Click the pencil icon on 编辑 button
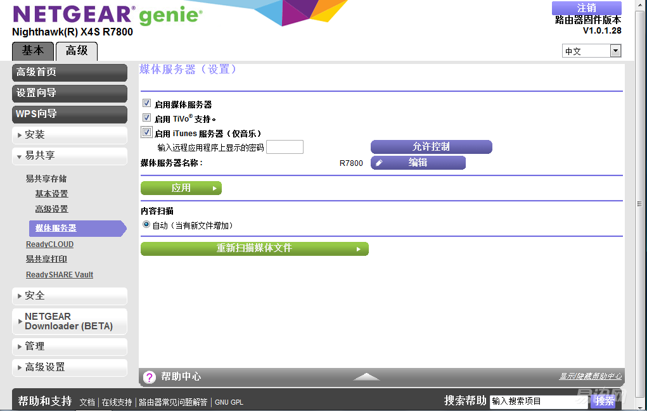This screenshot has width=647, height=411. point(379,163)
